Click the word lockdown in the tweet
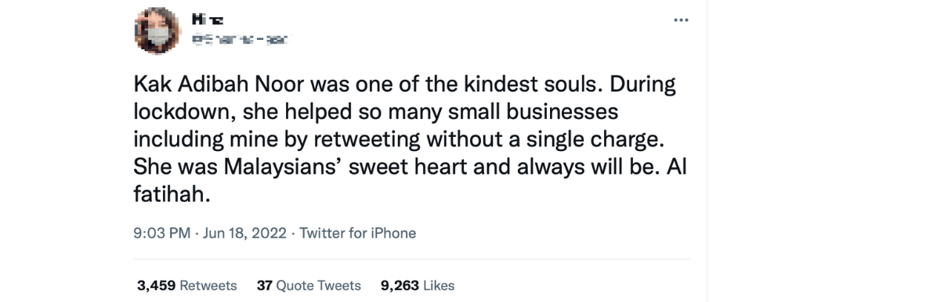Screen dimensions: 926x302 [183, 111]
